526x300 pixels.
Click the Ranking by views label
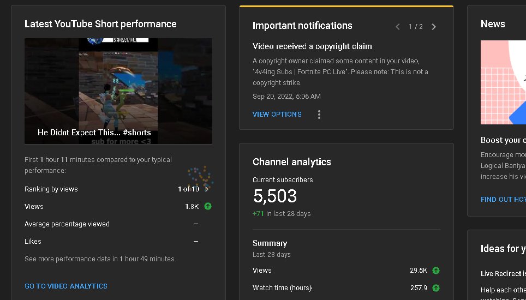pyautogui.click(x=51, y=189)
